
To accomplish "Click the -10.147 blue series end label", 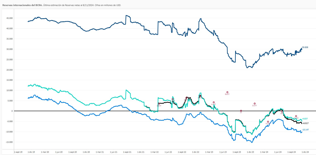I will tap(305, 130).
